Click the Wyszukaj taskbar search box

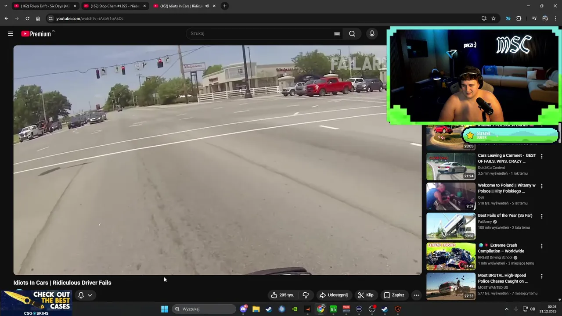tap(204, 309)
